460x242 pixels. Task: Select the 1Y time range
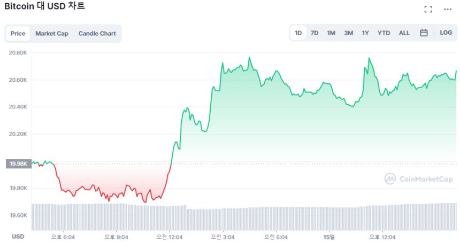tap(365, 33)
